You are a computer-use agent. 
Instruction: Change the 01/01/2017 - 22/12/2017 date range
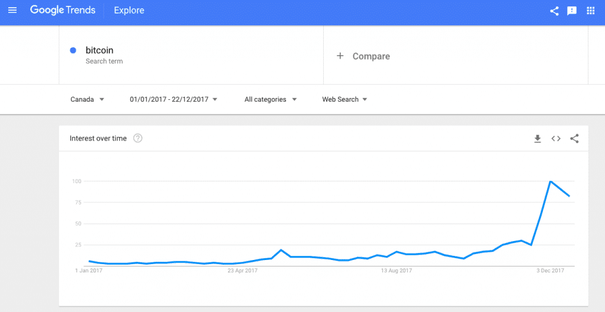174,99
